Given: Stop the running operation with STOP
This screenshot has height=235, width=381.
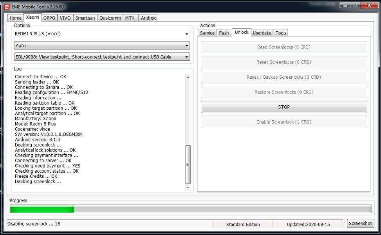Looking at the screenshot, I should pos(284,107).
